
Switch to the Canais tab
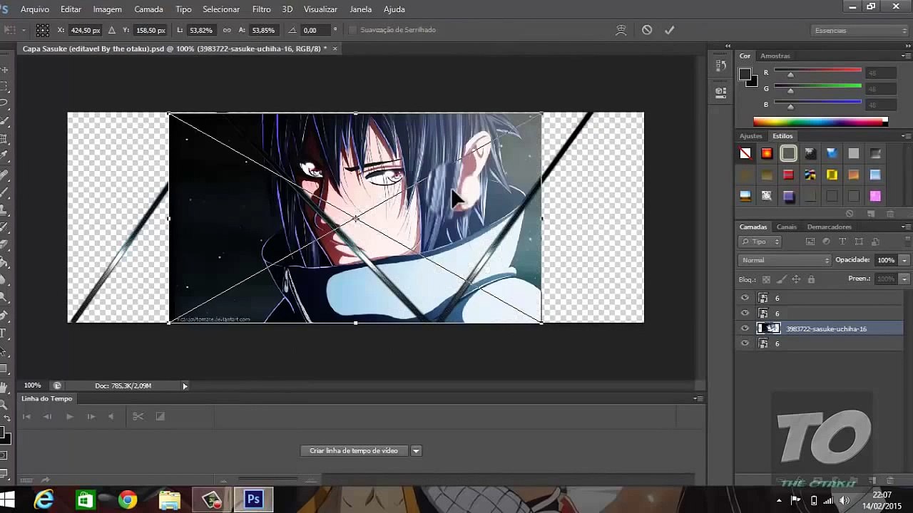click(787, 227)
